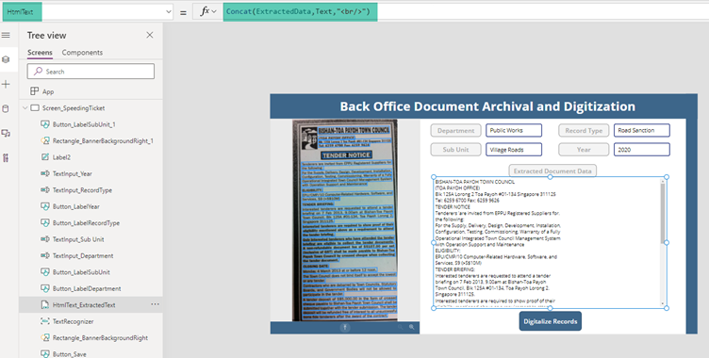Select Screen_SpeedingTicket in the tree
This screenshot has height=358, width=709.
click(74, 108)
